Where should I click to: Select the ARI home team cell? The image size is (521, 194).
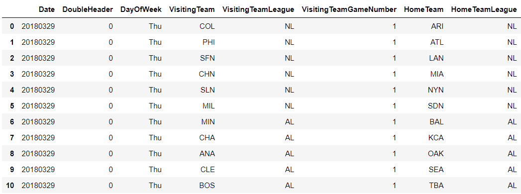pos(437,26)
